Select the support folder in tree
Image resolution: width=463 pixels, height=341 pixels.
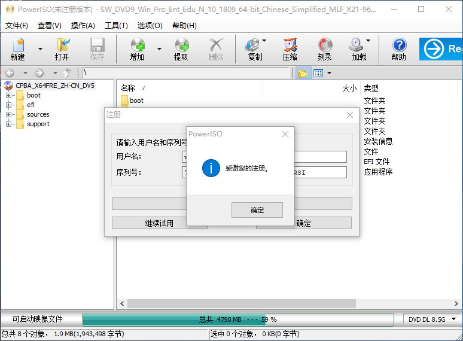(38, 124)
